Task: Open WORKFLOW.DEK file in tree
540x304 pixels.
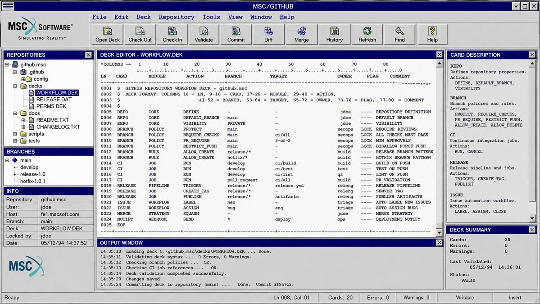Action: 57,93
